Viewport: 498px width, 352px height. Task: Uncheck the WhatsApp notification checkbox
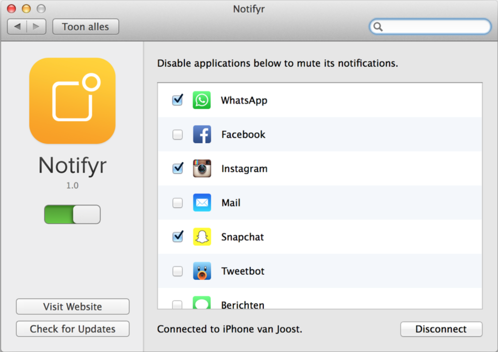click(177, 100)
